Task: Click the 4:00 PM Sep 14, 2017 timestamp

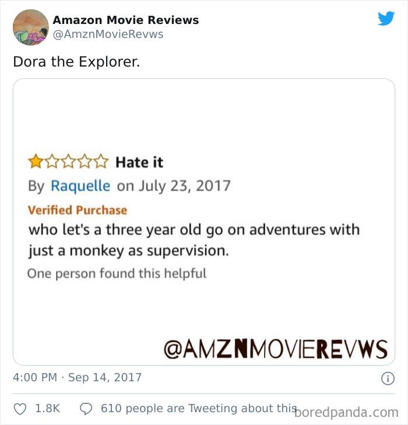Action: (77, 377)
